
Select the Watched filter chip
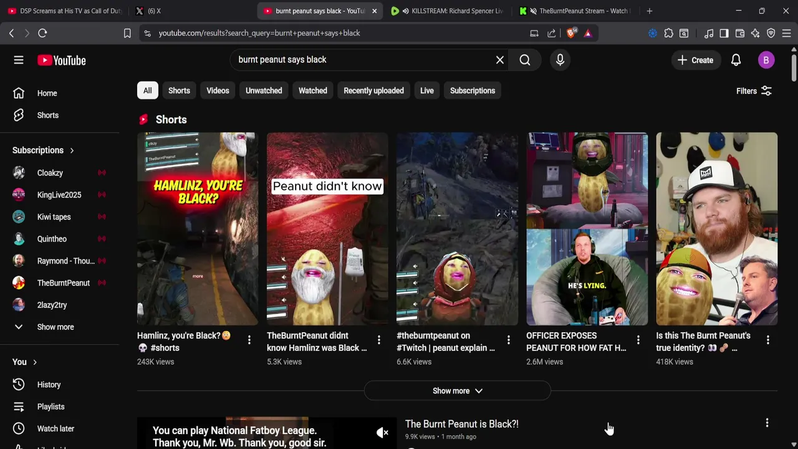(x=313, y=90)
